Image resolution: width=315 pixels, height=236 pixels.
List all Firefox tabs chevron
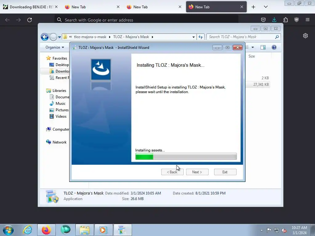pos(265,7)
